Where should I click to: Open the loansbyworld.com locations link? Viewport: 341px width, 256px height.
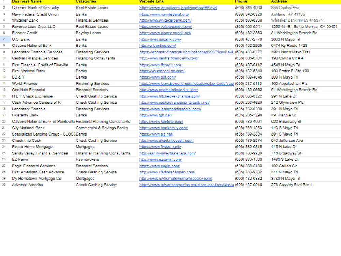coord(187,83)
